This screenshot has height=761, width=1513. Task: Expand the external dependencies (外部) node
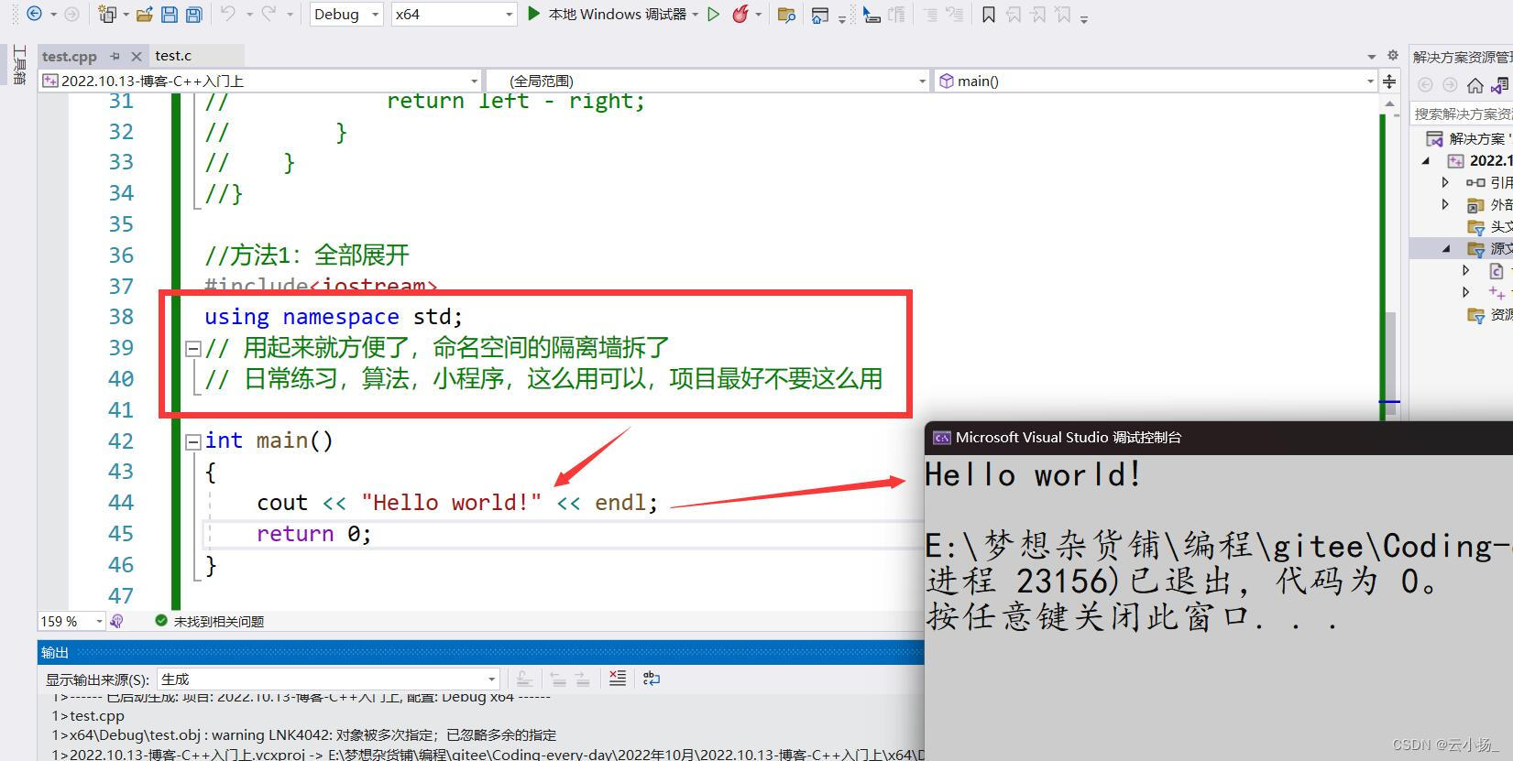click(x=1446, y=204)
